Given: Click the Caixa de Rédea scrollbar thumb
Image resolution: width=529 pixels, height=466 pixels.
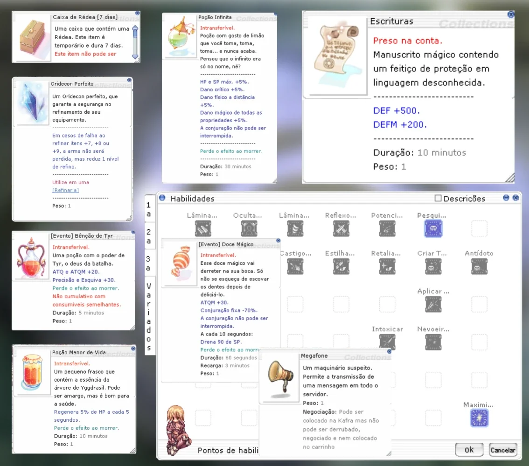Looking at the screenshot, I should pyautogui.click(x=135, y=34).
